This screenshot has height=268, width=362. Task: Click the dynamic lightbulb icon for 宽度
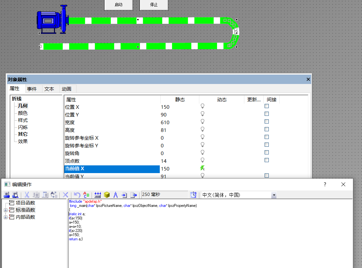click(203, 122)
